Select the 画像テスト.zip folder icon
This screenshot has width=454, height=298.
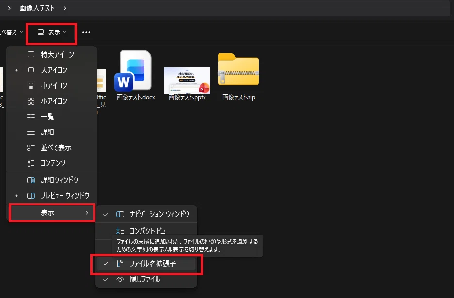pyautogui.click(x=238, y=69)
